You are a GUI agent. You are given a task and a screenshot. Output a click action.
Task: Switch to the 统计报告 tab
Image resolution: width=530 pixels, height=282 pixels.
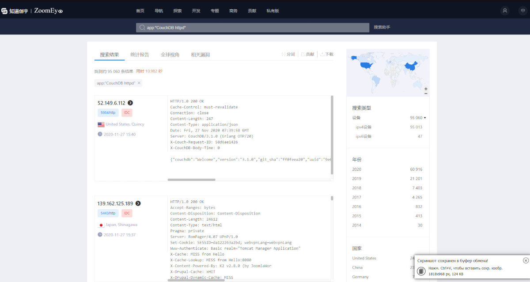(140, 55)
